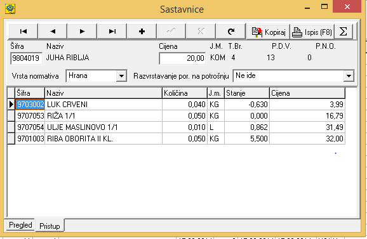Screen dimensions: 367x239
Task: Click the Šifra grid column header
Action: pyautogui.click(x=30, y=93)
